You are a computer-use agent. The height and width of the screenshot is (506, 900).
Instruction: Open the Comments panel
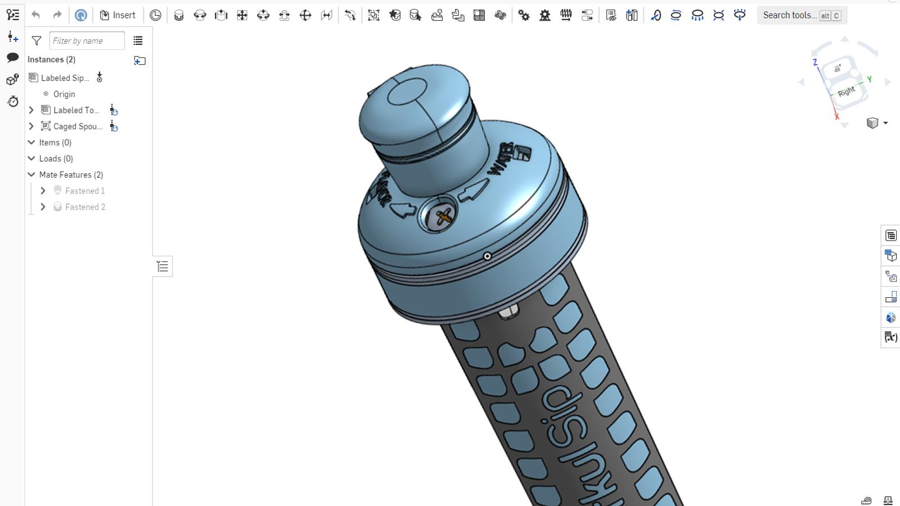[12, 58]
